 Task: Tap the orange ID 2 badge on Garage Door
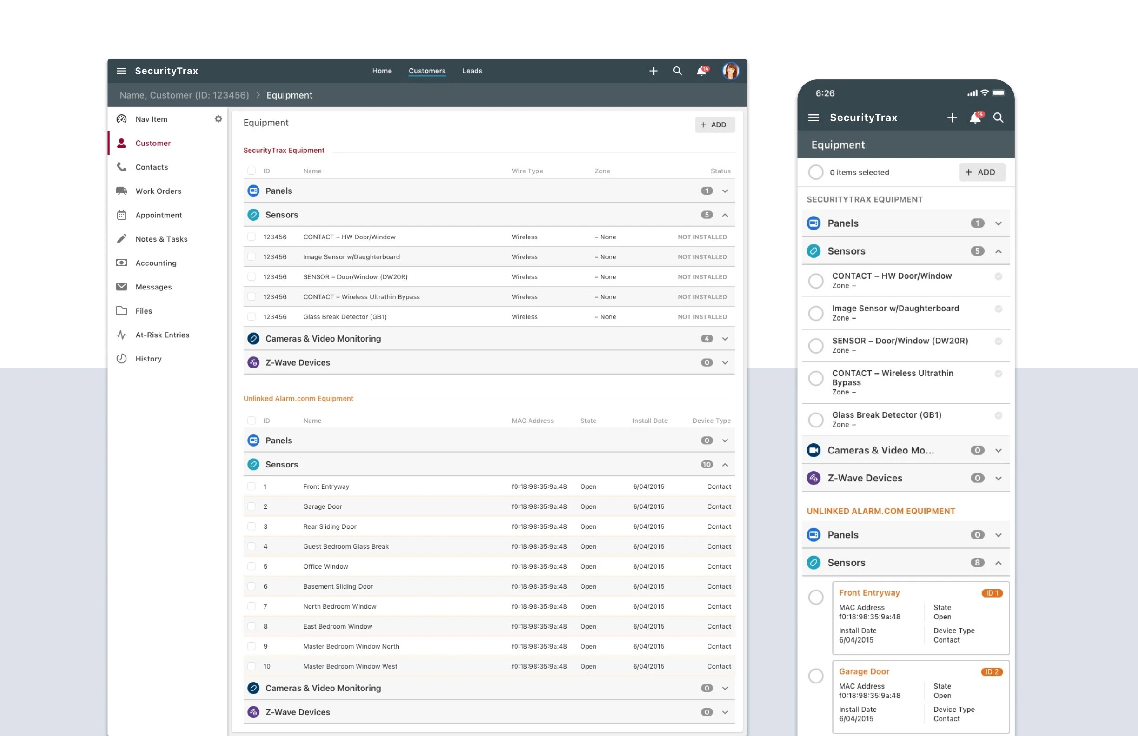click(992, 671)
